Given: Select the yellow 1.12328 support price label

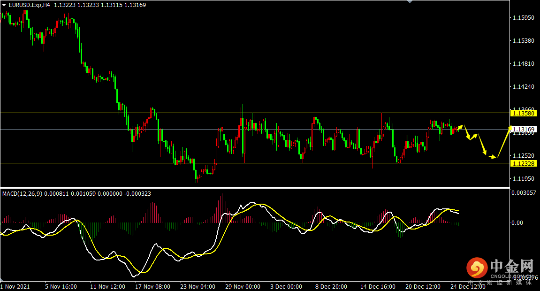Looking at the screenshot, I should pyautogui.click(x=525, y=163).
